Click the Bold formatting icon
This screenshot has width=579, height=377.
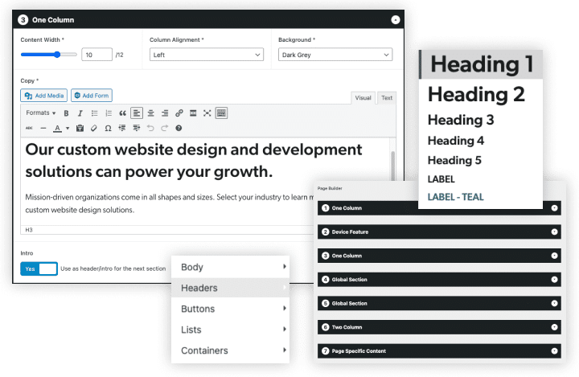tap(66, 113)
